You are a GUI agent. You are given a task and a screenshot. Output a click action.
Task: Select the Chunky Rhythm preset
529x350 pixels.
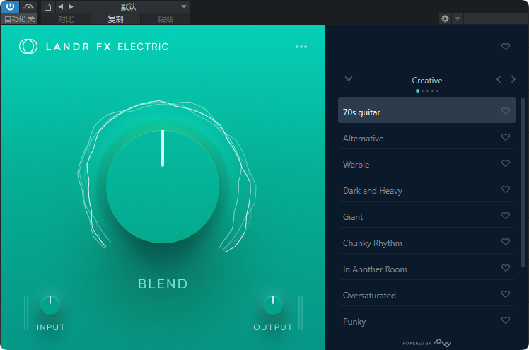427,243
